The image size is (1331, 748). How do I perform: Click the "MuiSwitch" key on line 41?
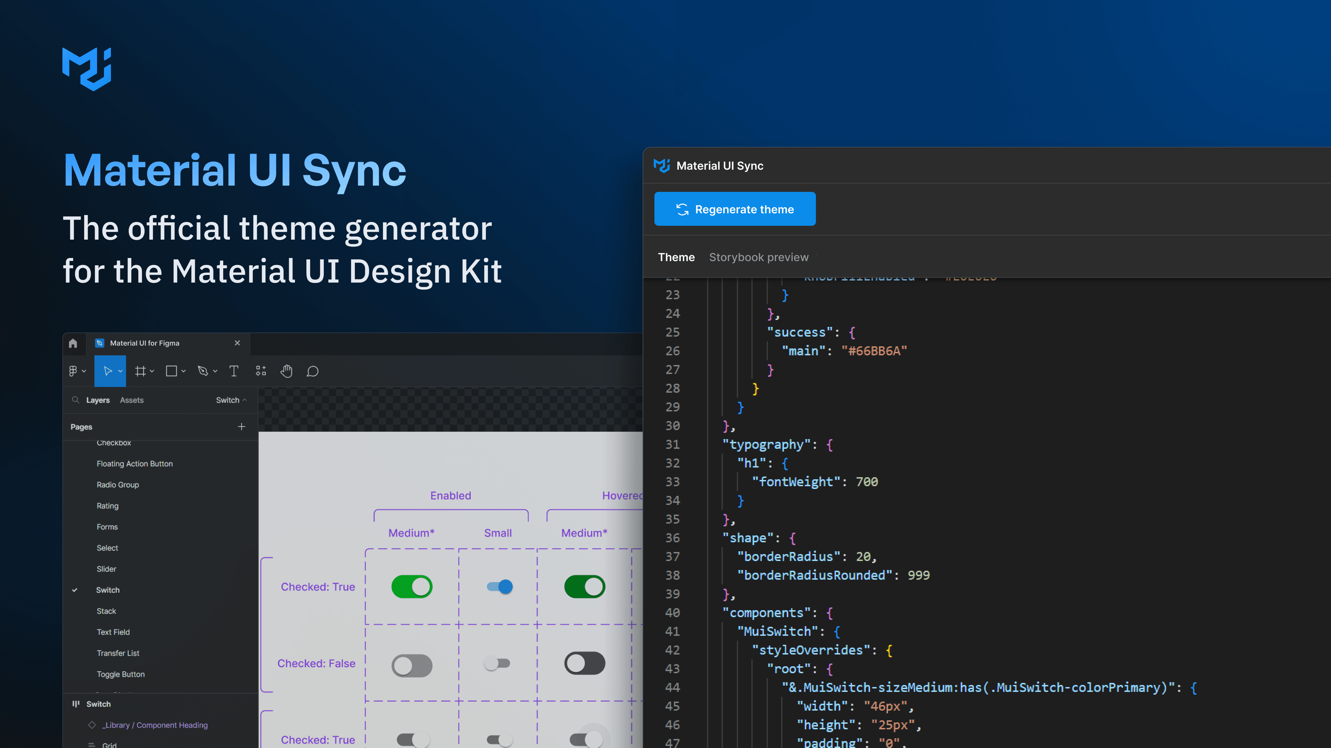[x=777, y=631]
